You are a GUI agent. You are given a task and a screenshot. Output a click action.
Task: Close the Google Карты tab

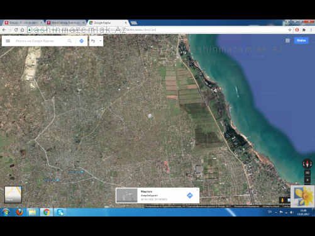click(x=126, y=23)
